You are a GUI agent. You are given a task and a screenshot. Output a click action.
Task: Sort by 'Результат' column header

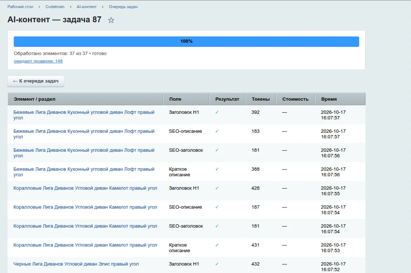pos(227,99)
